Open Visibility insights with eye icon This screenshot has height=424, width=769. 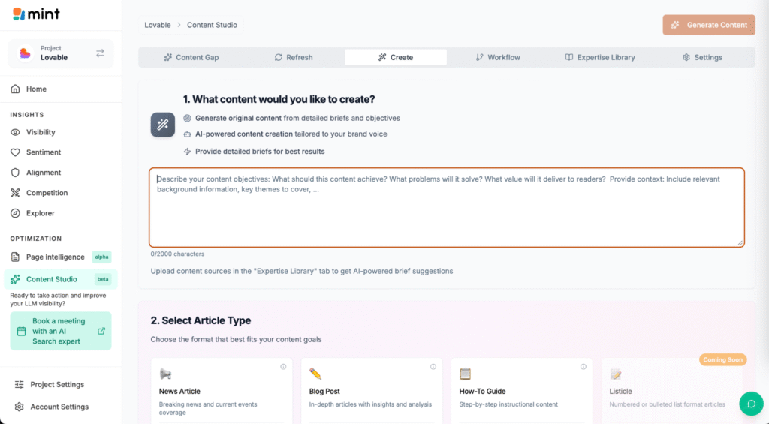click(41, 132)
